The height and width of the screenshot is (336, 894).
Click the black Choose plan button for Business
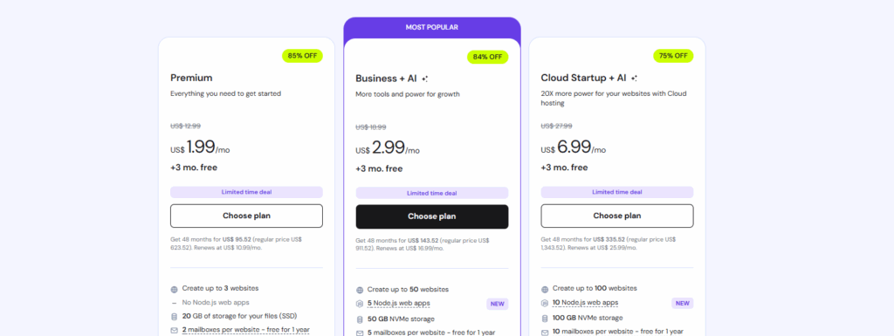pos(431,216)
